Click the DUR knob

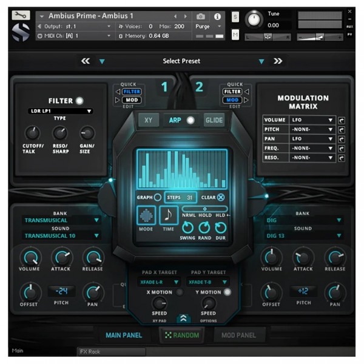click(221, 227)
